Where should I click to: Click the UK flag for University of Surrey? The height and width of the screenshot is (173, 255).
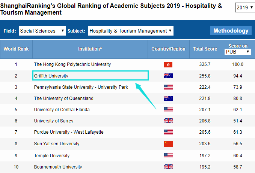point(168,121)
